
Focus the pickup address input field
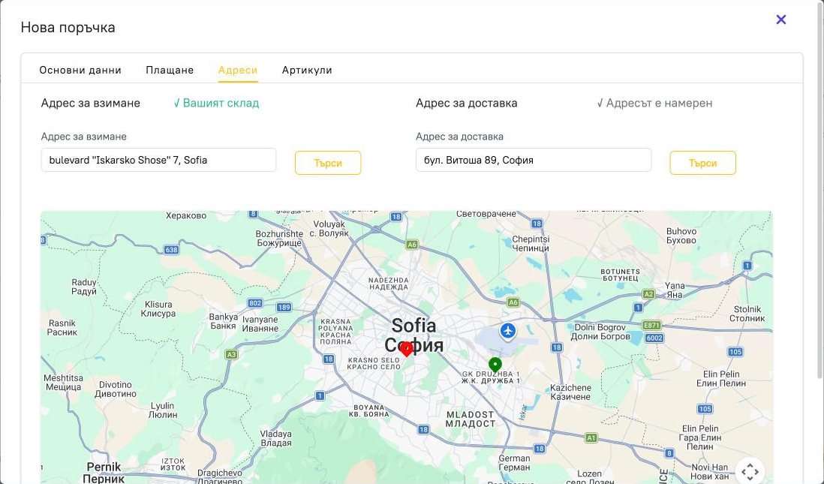tap(158, 160)
